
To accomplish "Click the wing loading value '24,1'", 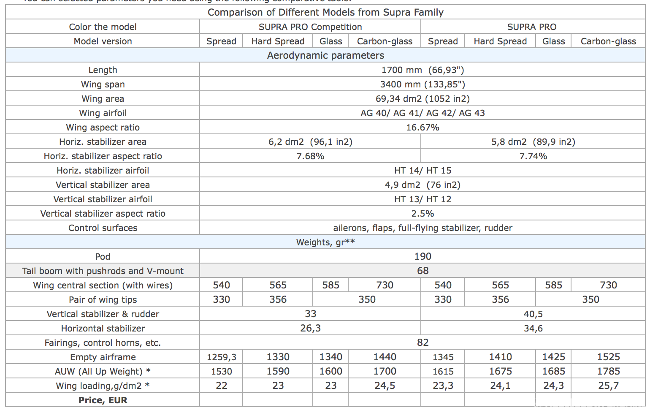I will coord(500,386).
